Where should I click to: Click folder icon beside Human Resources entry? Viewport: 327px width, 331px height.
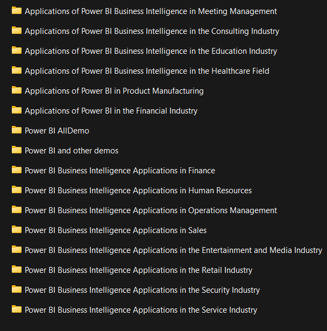tap(17, 190)
